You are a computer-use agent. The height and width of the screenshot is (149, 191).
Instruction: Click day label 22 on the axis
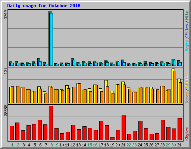(x=129, y=145)
